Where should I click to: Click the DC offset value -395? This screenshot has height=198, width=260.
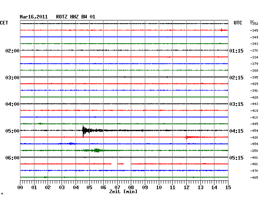coord(254,77)
